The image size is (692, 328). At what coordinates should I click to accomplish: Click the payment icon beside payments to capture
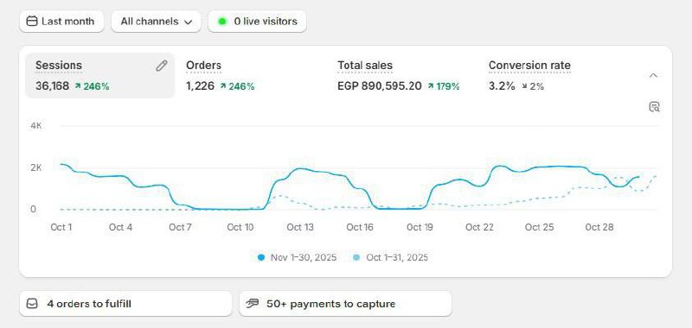[x=253, y=303]
